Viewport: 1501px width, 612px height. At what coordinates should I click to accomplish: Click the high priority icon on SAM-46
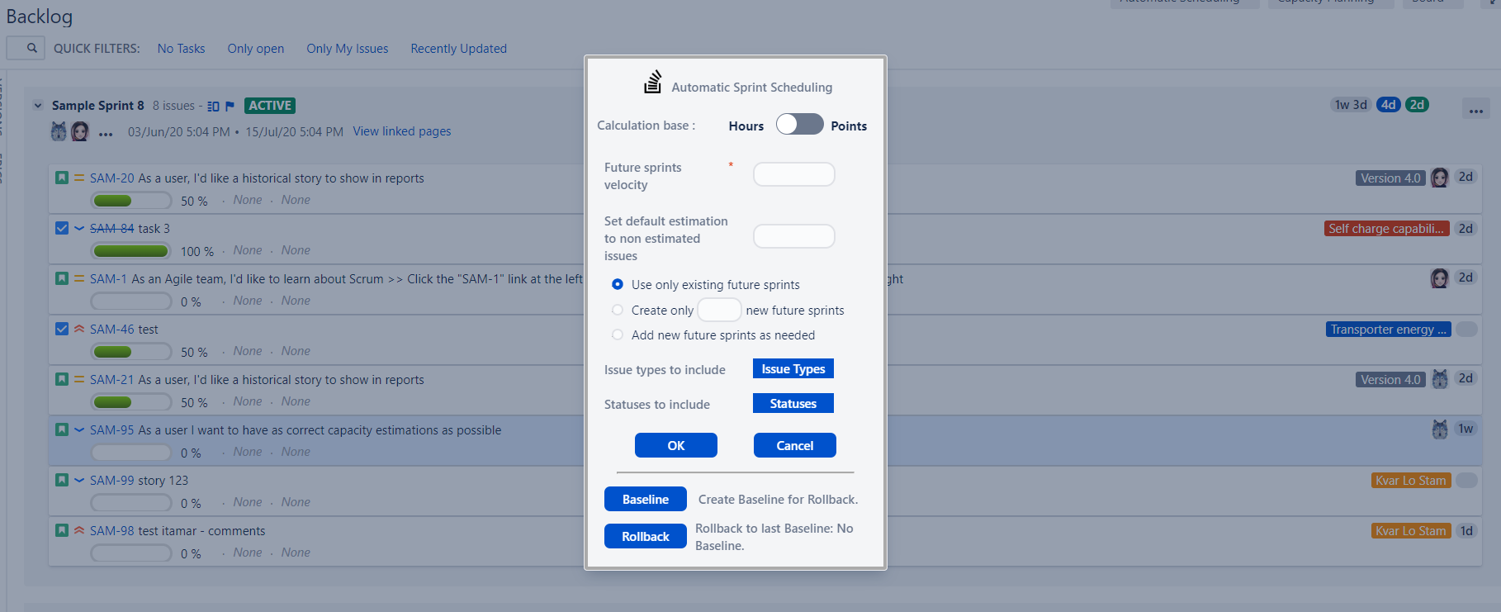[79, 329]
